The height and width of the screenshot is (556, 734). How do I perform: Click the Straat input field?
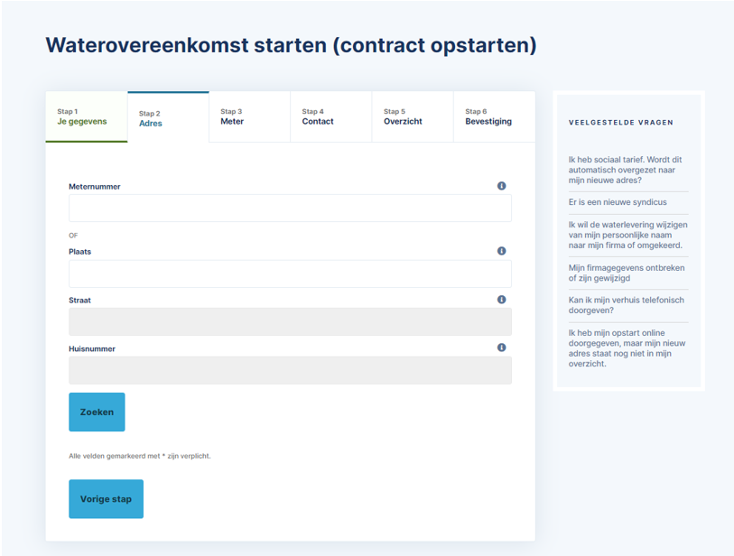tap(290, 322)
